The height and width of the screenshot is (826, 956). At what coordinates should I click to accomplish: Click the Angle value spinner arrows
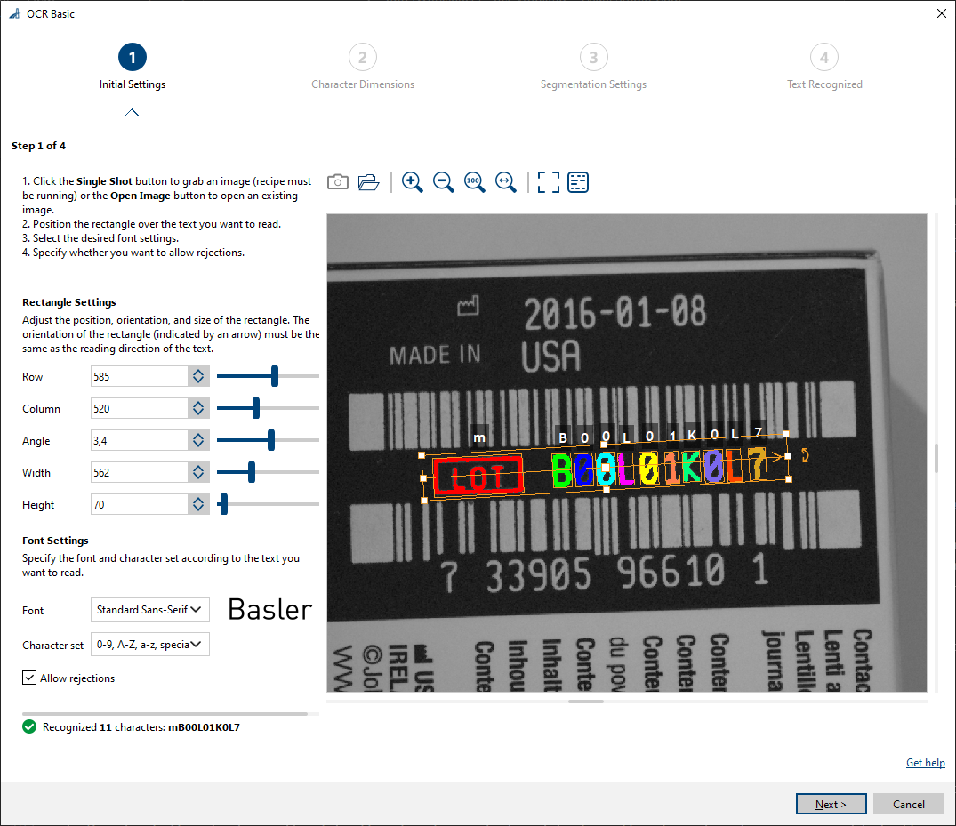pyautogui.click(x=198, y=440)
